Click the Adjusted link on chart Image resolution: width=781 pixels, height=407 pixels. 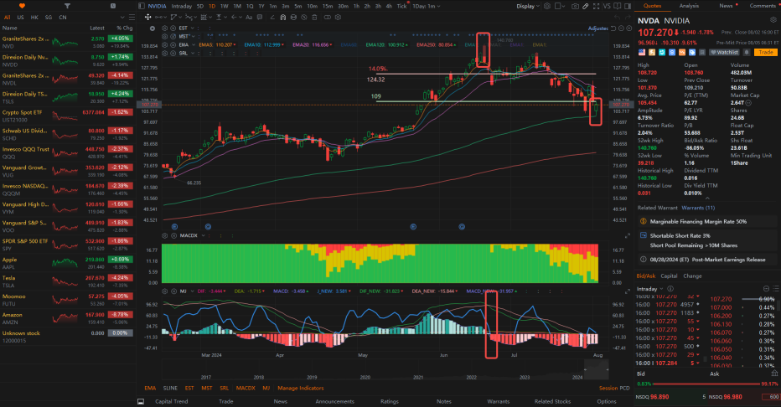[x=598, y=28]
